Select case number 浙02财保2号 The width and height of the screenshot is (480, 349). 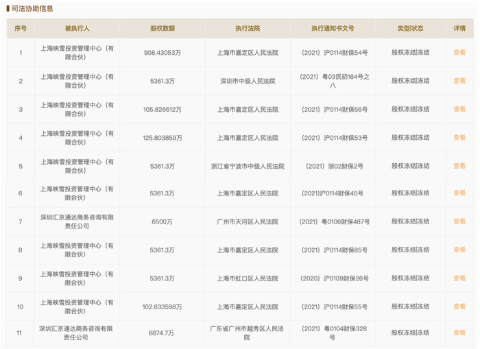346,166
